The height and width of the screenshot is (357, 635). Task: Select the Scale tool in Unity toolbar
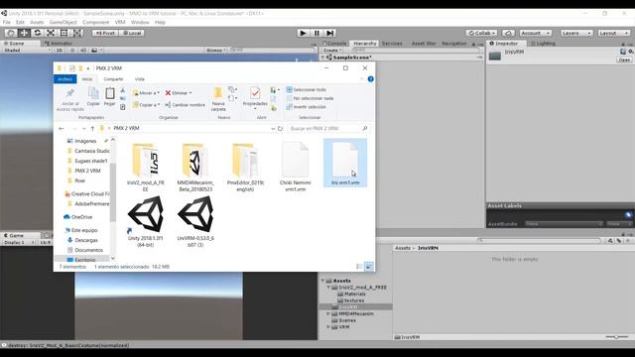pos(51,33)
